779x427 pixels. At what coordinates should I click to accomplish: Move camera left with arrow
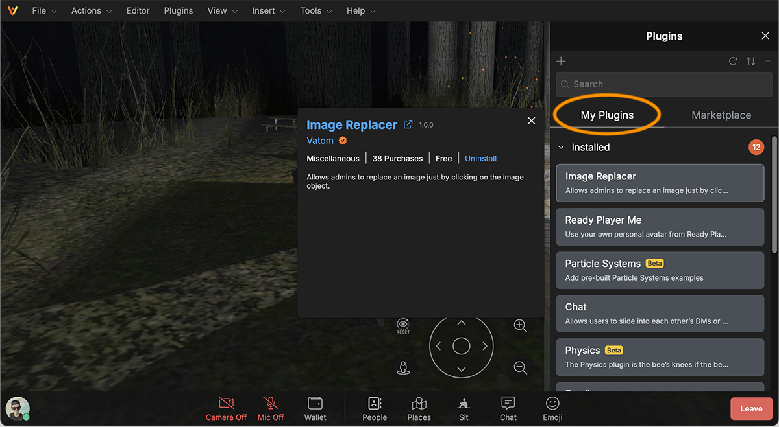point(438,346)
